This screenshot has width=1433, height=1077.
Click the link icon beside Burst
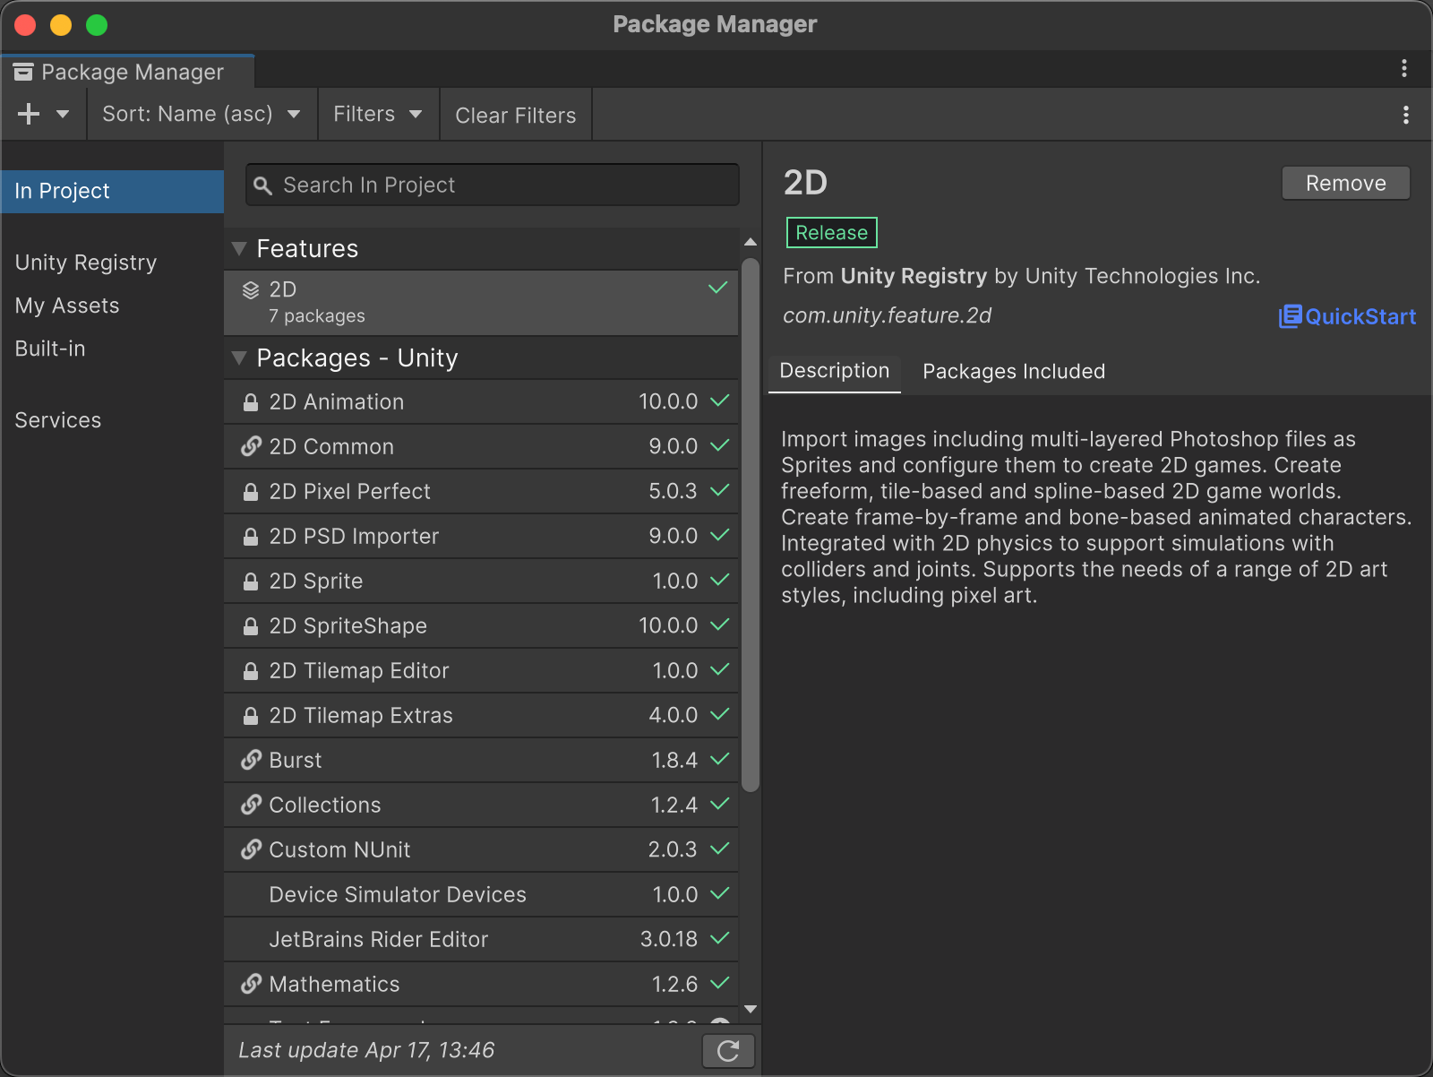[x=251, y=760]
